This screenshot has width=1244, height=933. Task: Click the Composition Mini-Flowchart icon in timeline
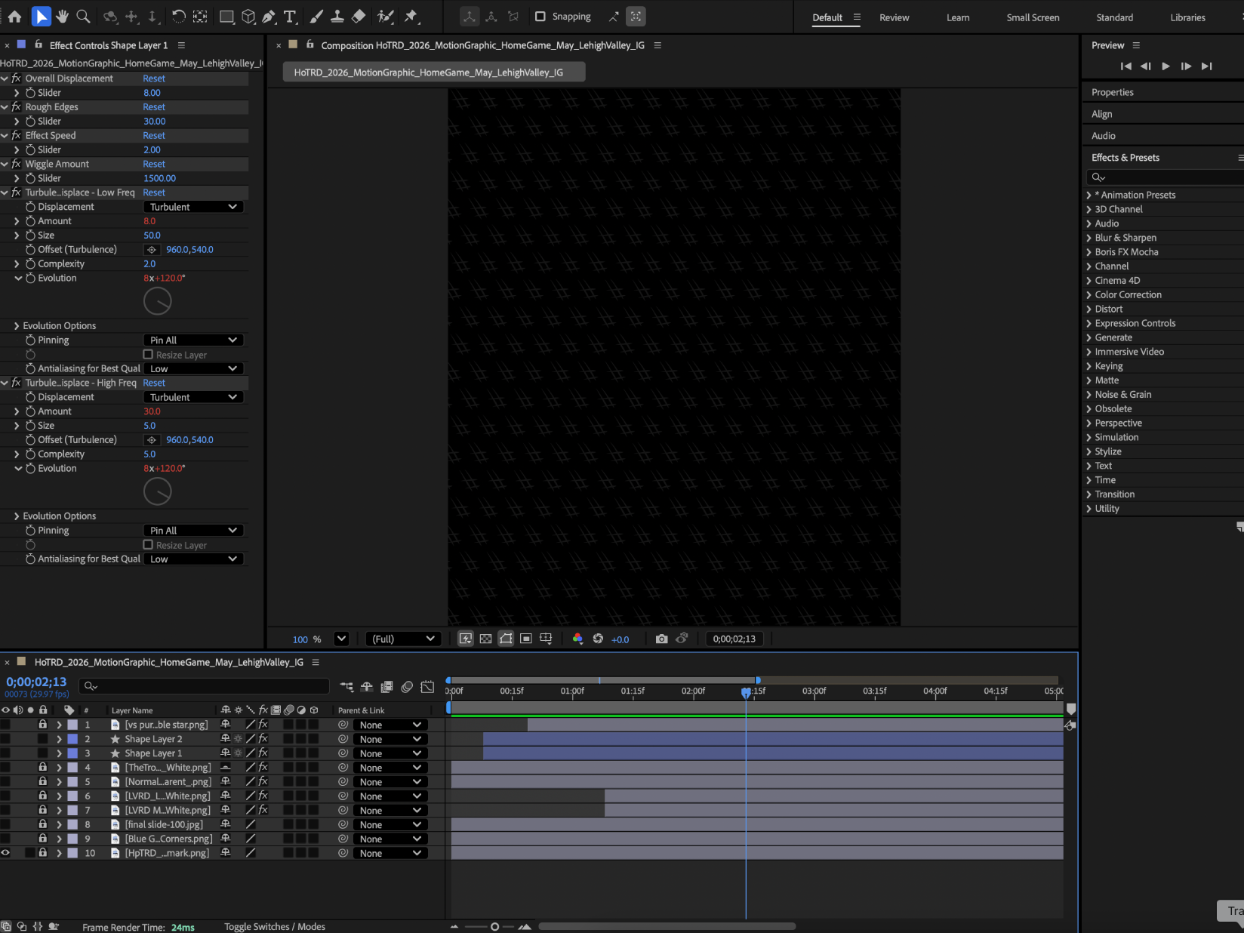346,687
